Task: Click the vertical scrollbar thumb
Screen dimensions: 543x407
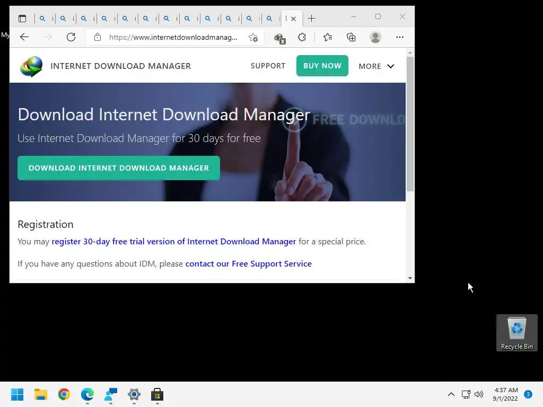Action: 410,124
